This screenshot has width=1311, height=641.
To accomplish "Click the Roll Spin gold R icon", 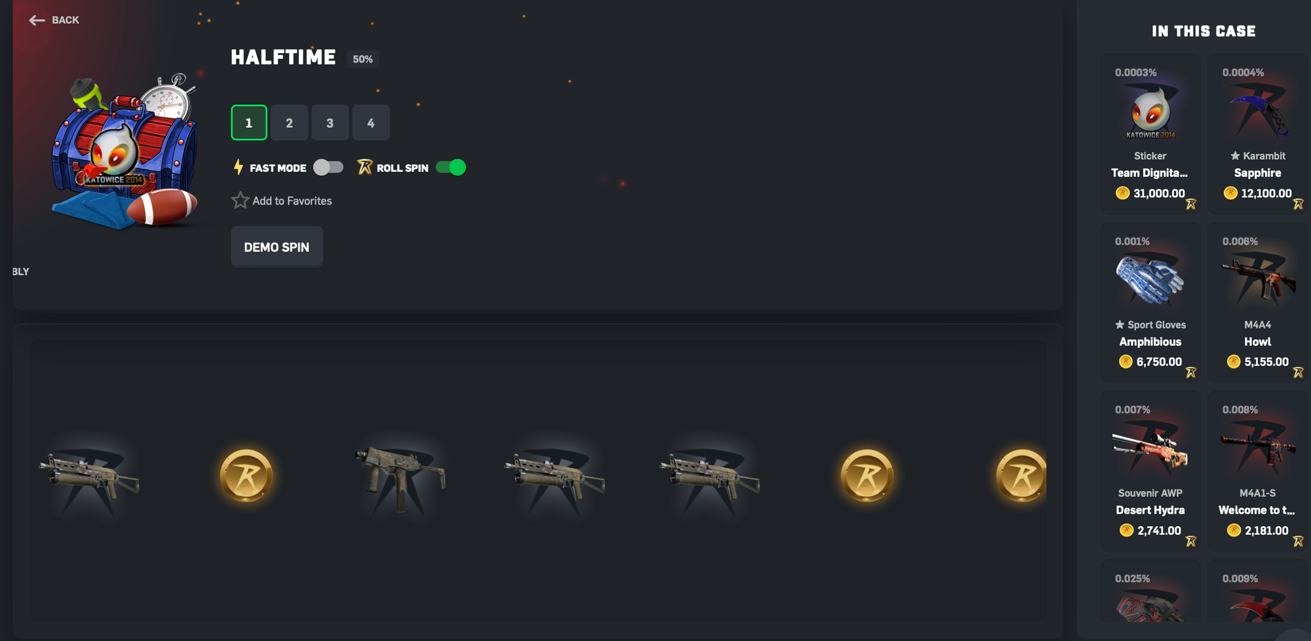I will click(x=364, y=167).
